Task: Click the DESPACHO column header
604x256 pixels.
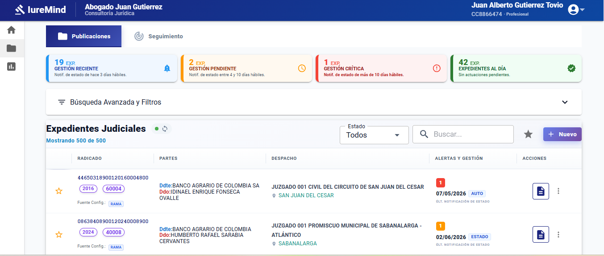Action: (284, 158)
